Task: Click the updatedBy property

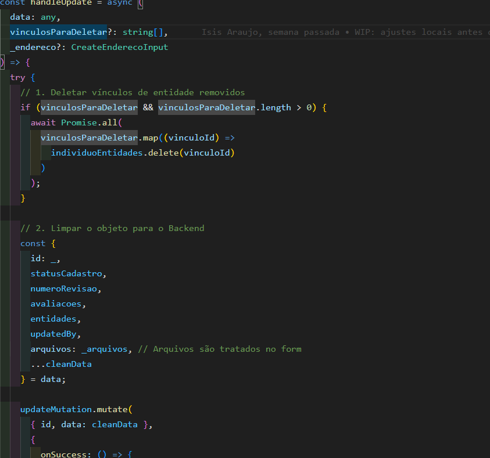Action: pos(55,334)
